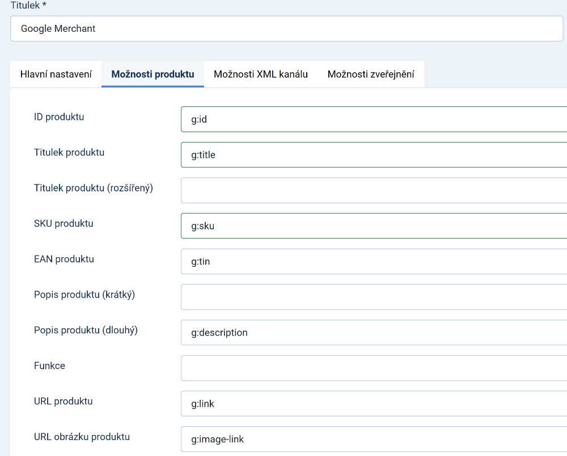Click the empty Popis produktu (krátký) field

point(373,297)
